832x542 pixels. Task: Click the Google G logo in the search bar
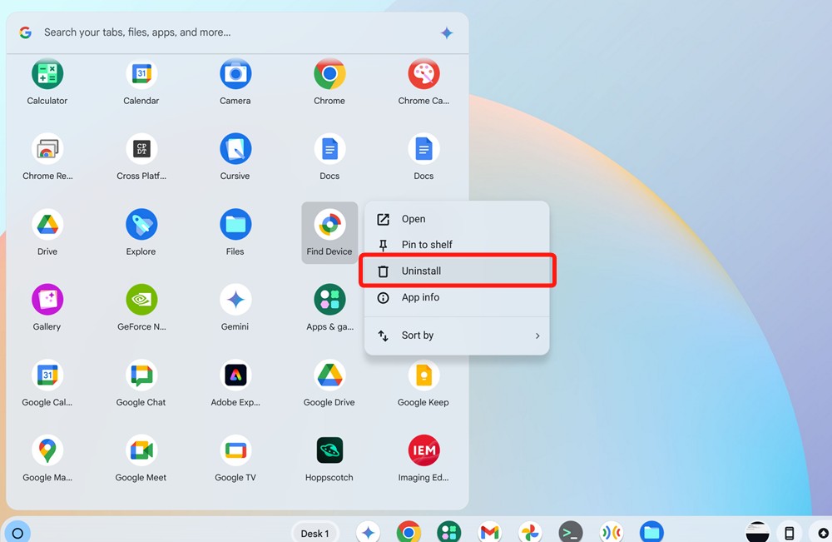click(x=26, y=32)
